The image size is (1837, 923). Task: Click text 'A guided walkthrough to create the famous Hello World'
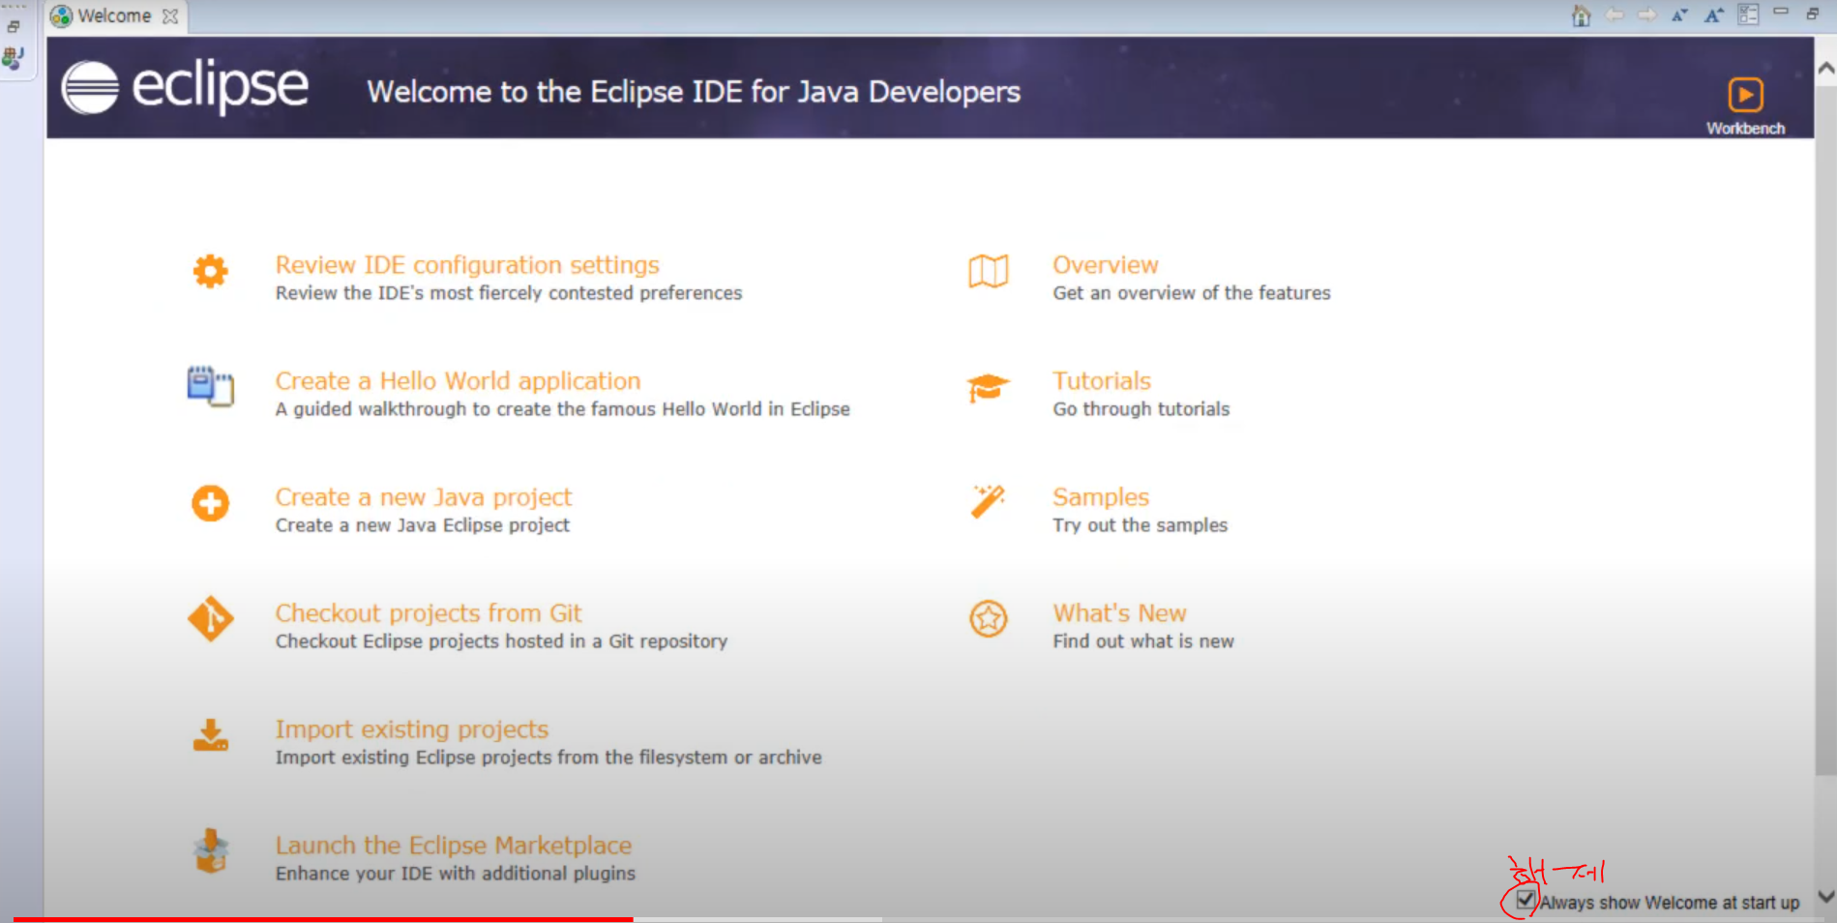click(519, 409)
